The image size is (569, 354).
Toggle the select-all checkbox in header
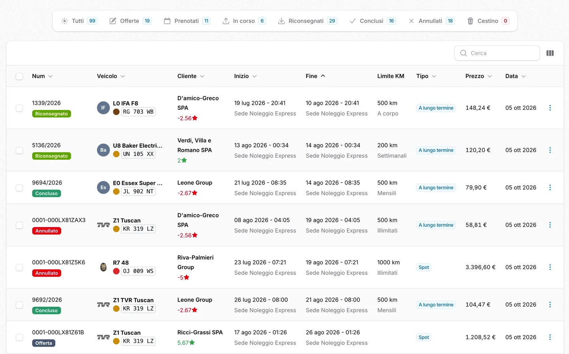[19, 76]
